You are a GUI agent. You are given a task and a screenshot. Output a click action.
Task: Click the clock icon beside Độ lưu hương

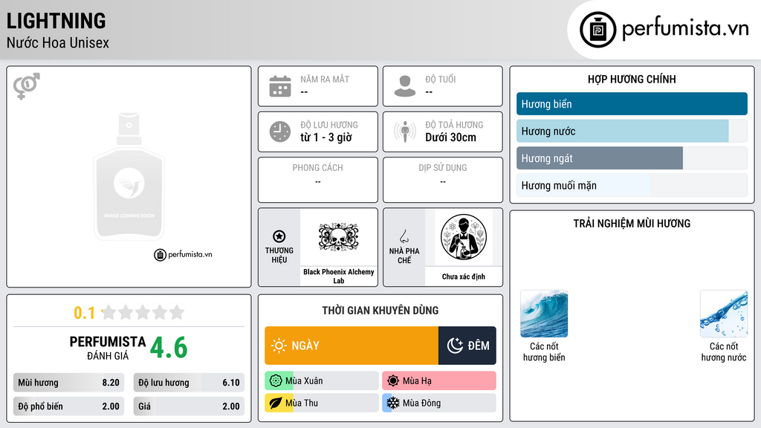tap(280, 132)
